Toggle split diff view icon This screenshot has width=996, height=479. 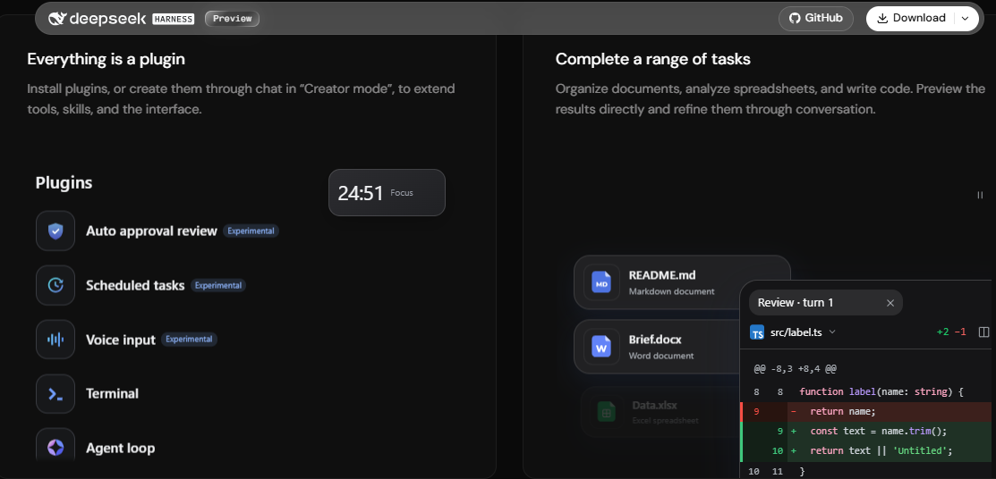(984, 332)
